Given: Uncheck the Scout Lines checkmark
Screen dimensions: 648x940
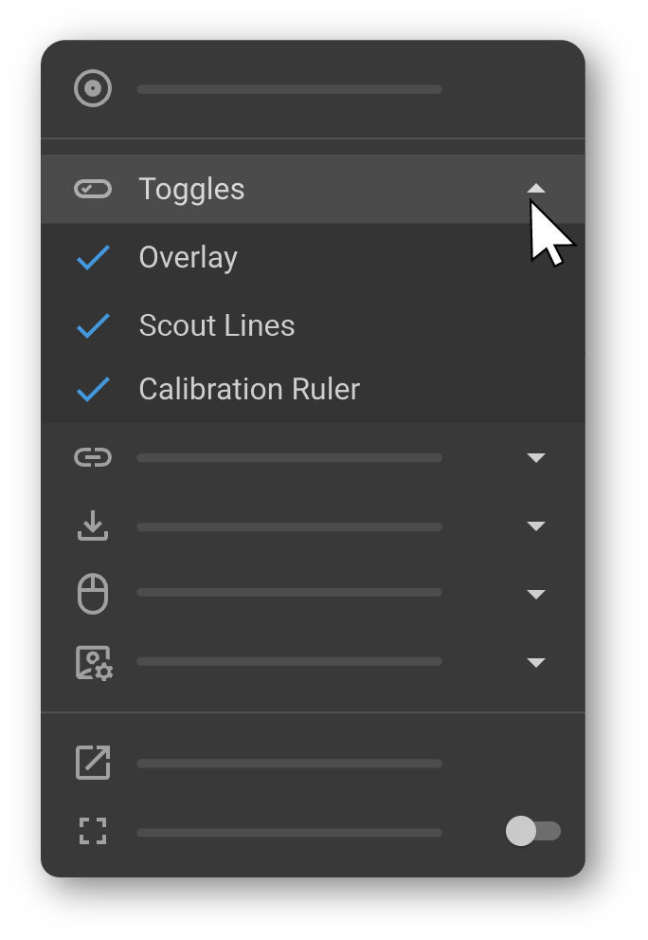Looking at the screenshot, I should [93, 326].
